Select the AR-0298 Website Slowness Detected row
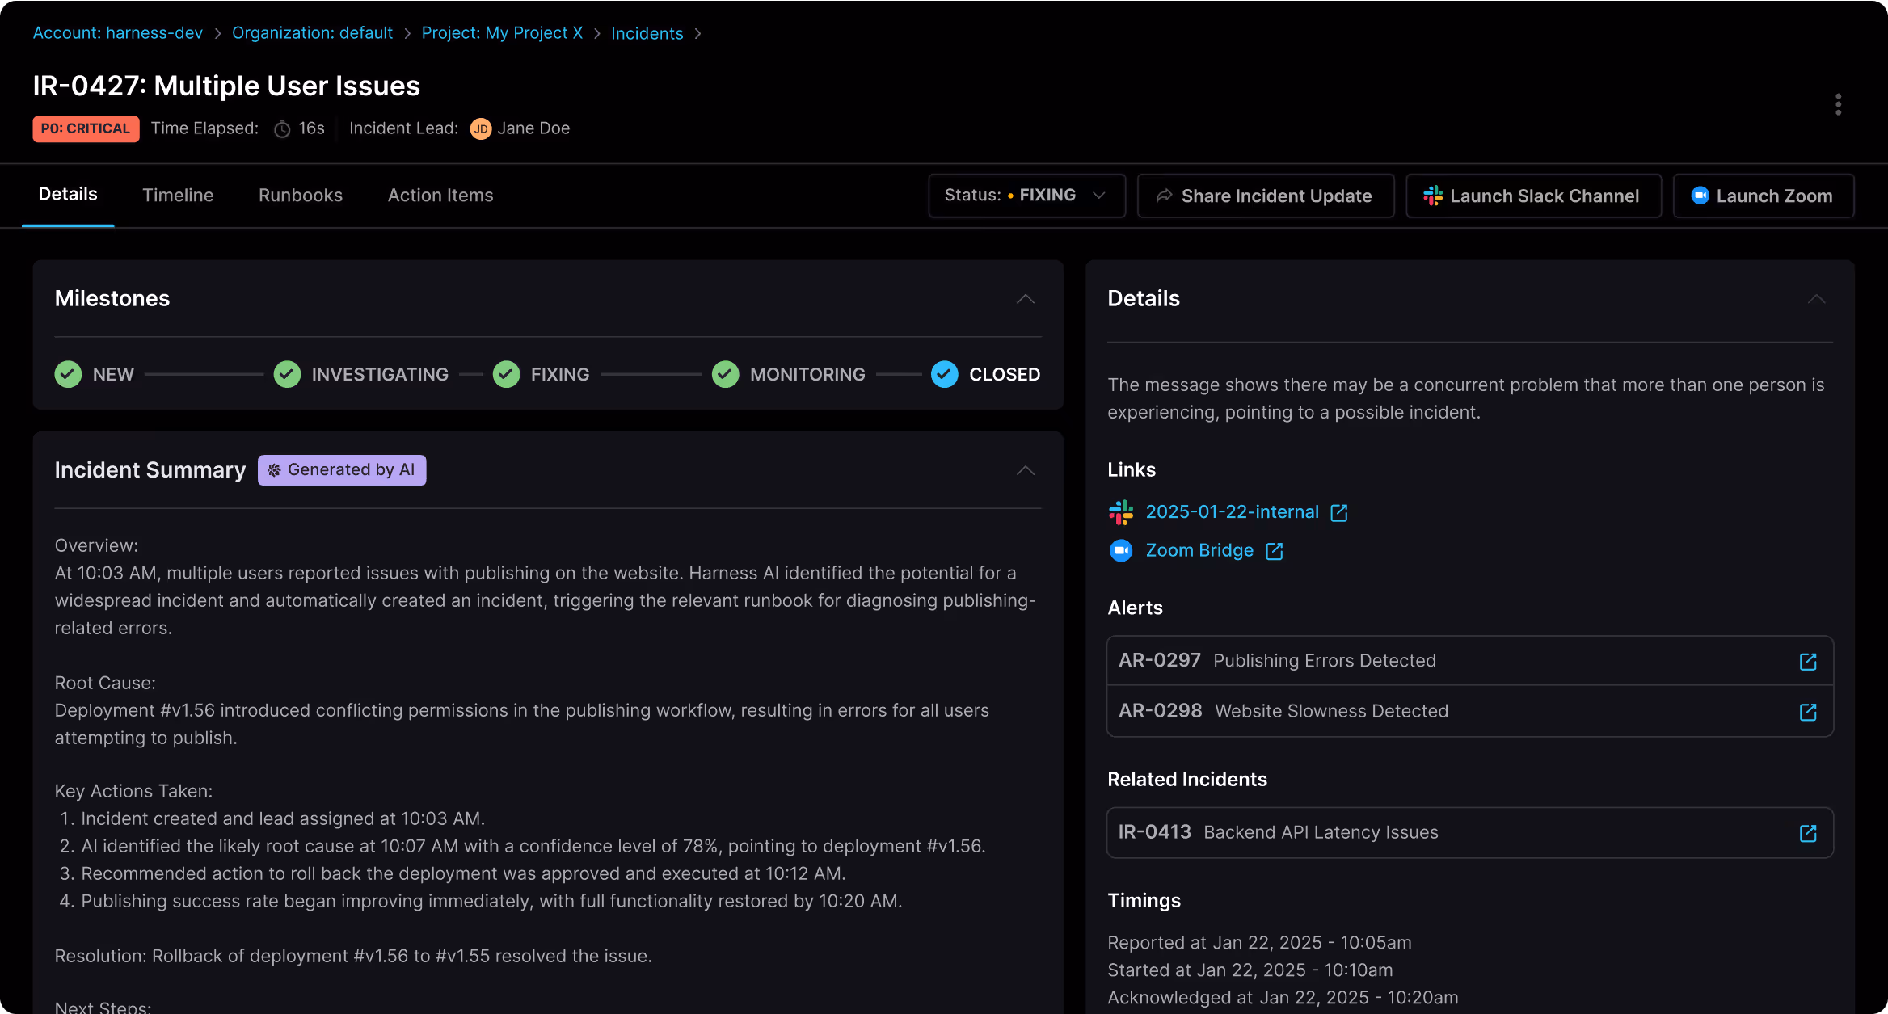 pos(1469,711)
